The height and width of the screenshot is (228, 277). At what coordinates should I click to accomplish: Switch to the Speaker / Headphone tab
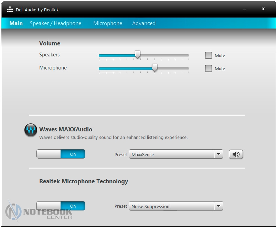coord(55,23)
